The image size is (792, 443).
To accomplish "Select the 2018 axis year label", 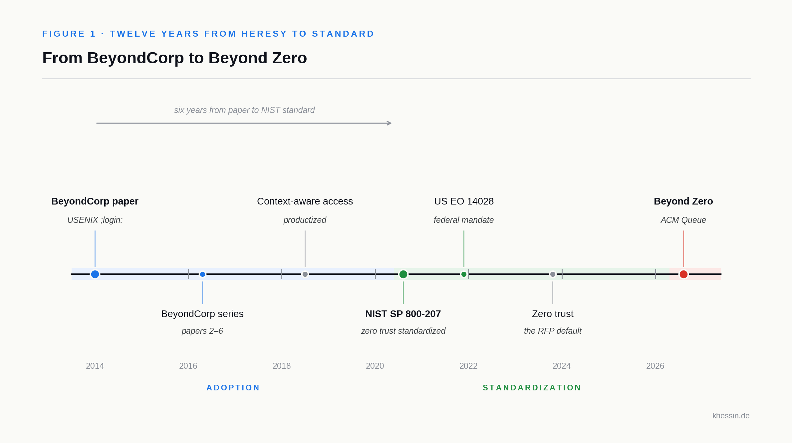I will [282, 366].
